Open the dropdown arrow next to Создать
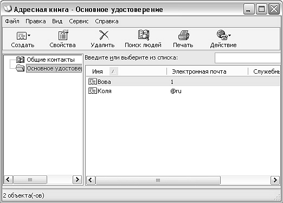This screenshot has width=283, height=203. click(x=29, y=36)
